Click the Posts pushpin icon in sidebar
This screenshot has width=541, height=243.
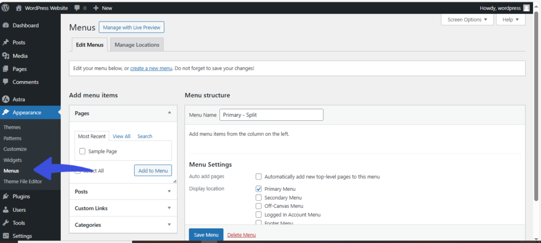(x=5, y=42)
